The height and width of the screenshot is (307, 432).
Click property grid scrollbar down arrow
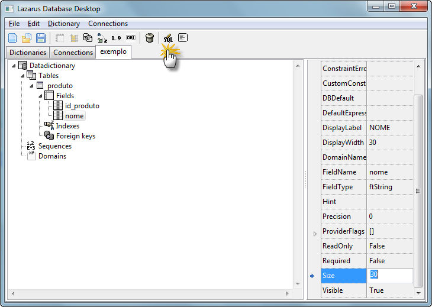click(x=418, y=293)
